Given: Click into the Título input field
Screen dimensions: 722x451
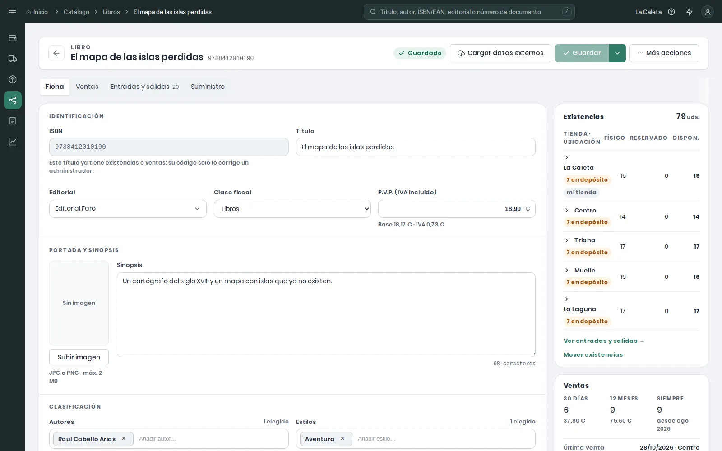Looking at the screenshot, I should (x=416, y=147).
